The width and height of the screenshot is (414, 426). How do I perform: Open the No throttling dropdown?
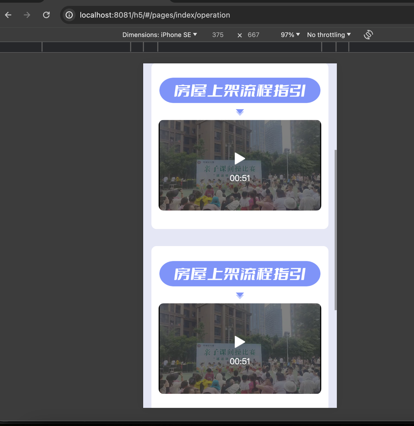(x=329, y=35)
